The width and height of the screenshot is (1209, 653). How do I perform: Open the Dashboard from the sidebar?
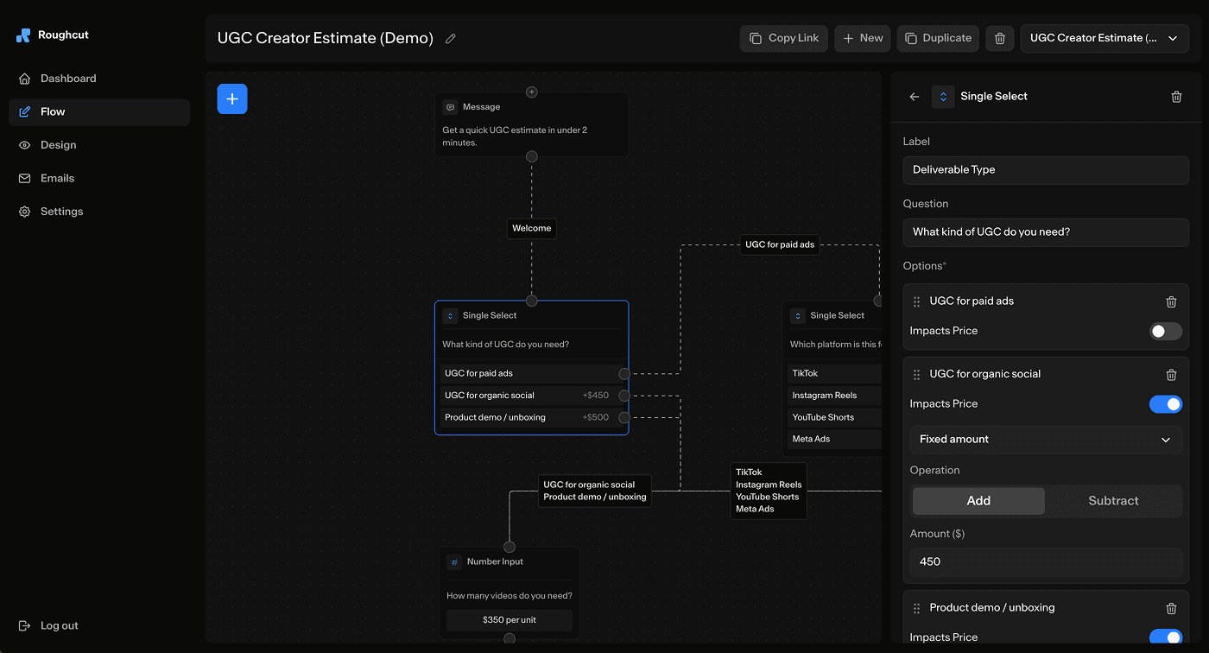pyautogui.click(x=67, y=78)
